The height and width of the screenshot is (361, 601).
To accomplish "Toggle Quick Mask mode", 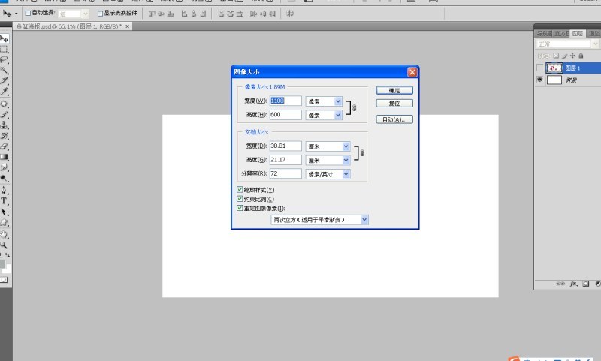I will tap(4, 280).
